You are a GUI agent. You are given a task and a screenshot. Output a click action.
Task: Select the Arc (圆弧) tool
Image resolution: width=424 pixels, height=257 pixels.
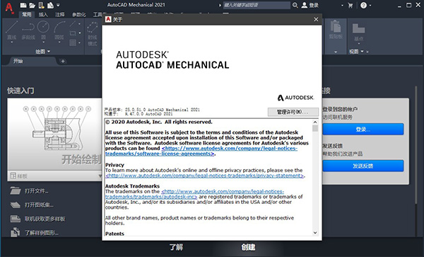point(59,30)
